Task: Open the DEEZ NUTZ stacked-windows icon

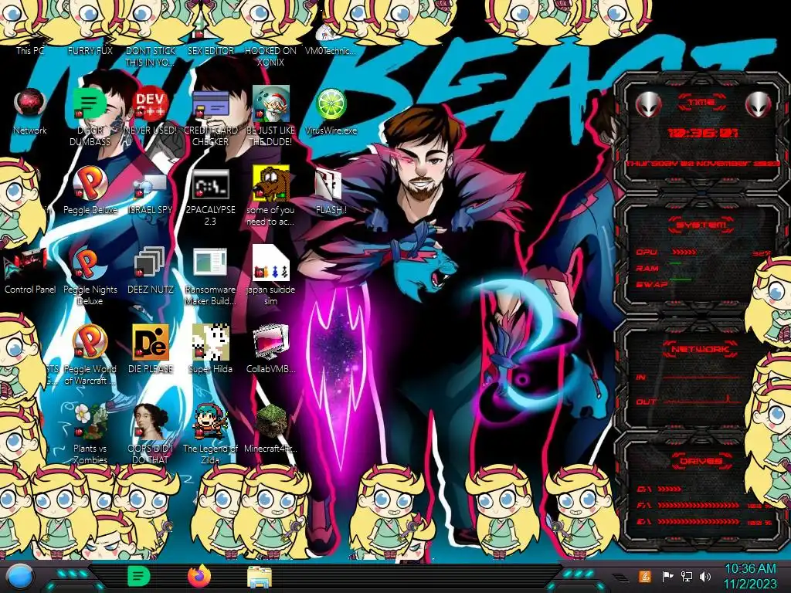Action: click(150, 263)
